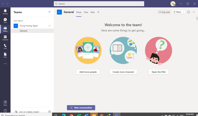Open the Calls section
Image resolution: width=198 pixels, height=116 pixels.
(5, 46)
